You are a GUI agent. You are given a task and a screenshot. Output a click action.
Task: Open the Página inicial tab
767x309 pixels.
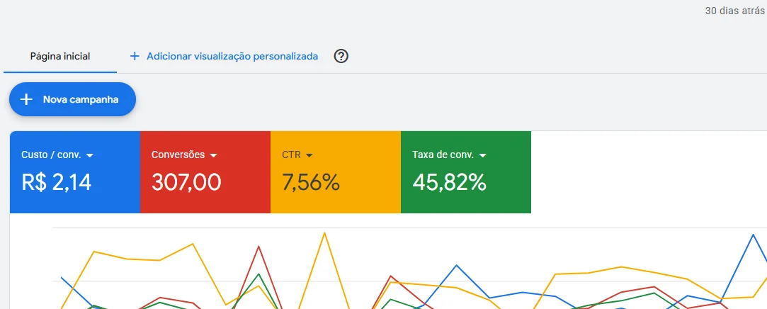[60, 56]
